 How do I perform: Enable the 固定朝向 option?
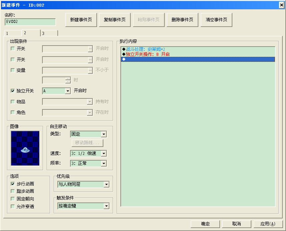(13, 199)
